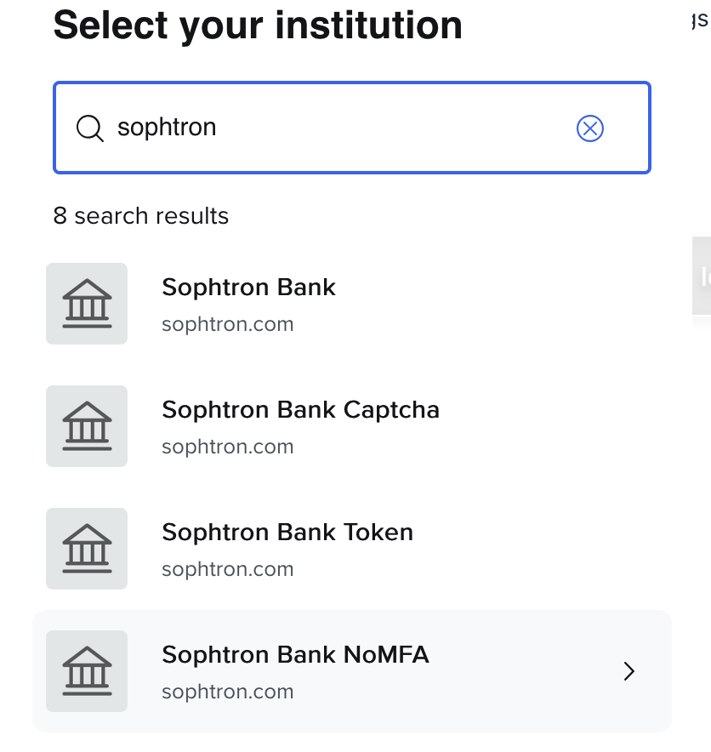This screenshot has height=752, width=711.
Task: Click sophtron.com under Sophtron Bank Token
Action: click(x=227, y=569)
